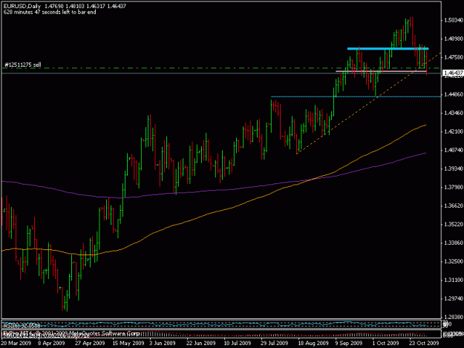Click the 1.50340 price axis label
Viewport: 464px width, 348px height.
tap(454, 20)
